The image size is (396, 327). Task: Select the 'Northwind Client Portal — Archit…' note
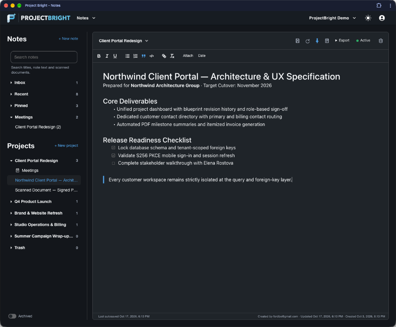point(44,180)
